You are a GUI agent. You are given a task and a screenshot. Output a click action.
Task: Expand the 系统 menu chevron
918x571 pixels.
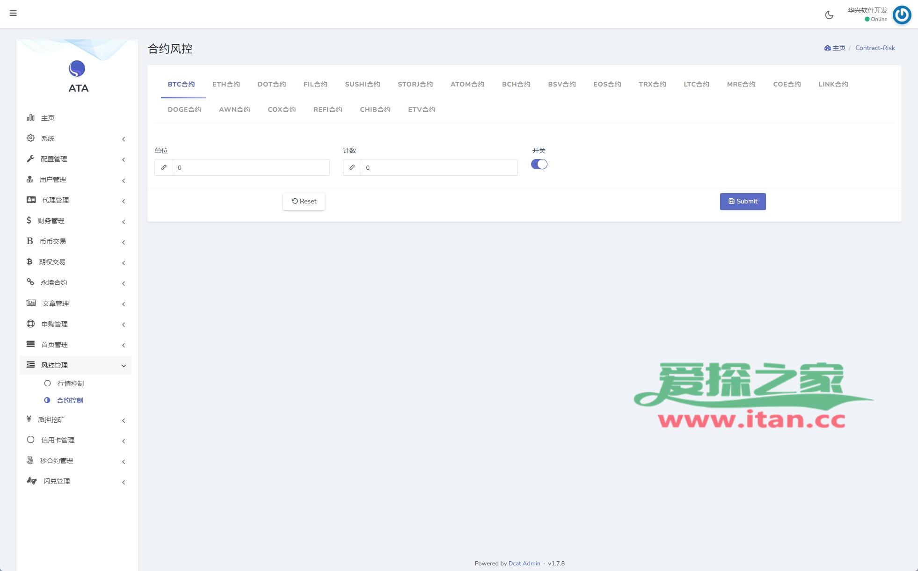click(x=124, y=139)
